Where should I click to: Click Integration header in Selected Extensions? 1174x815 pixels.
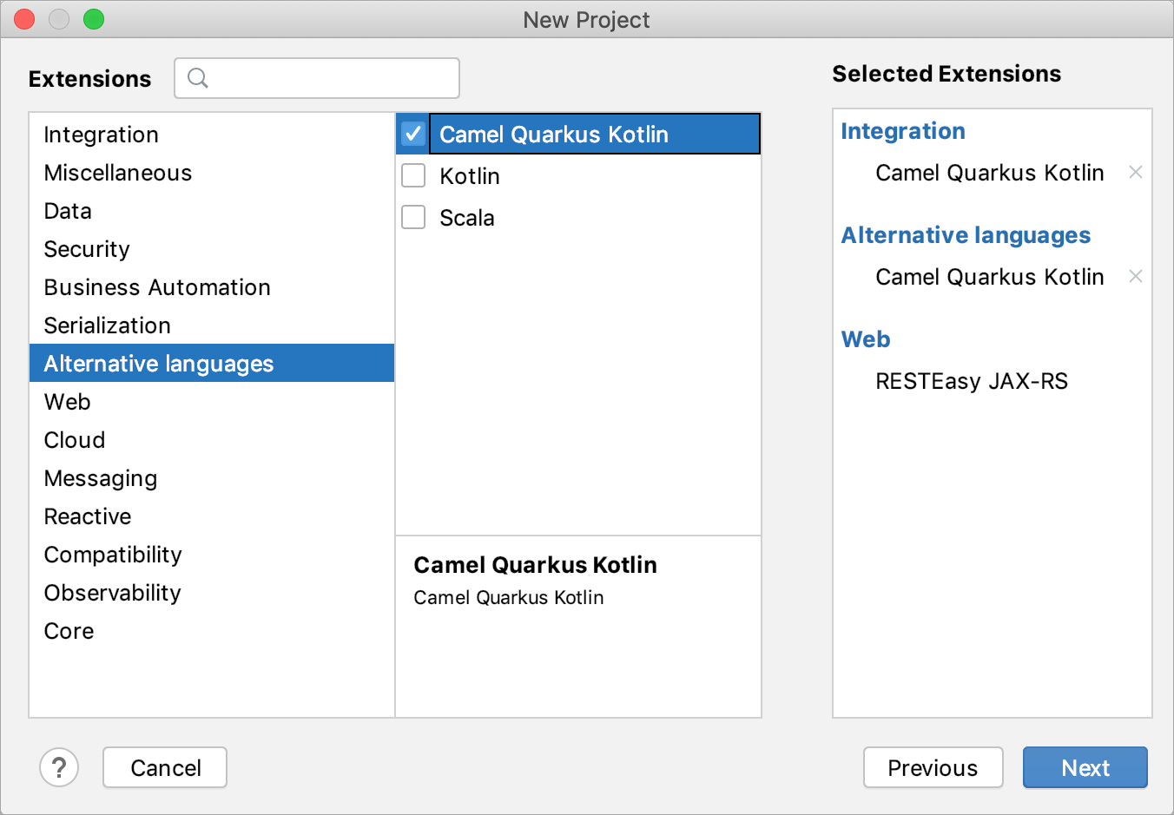[x=903, y=131]
